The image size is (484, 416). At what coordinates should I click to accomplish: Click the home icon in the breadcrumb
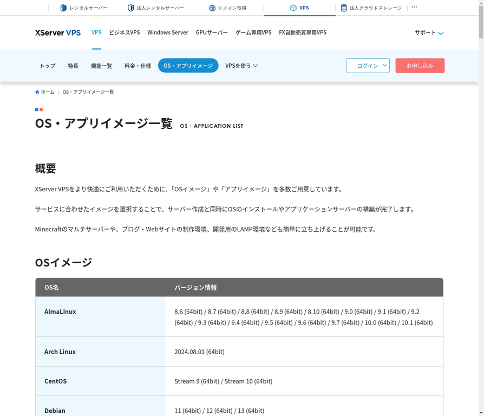pos(37,92)
